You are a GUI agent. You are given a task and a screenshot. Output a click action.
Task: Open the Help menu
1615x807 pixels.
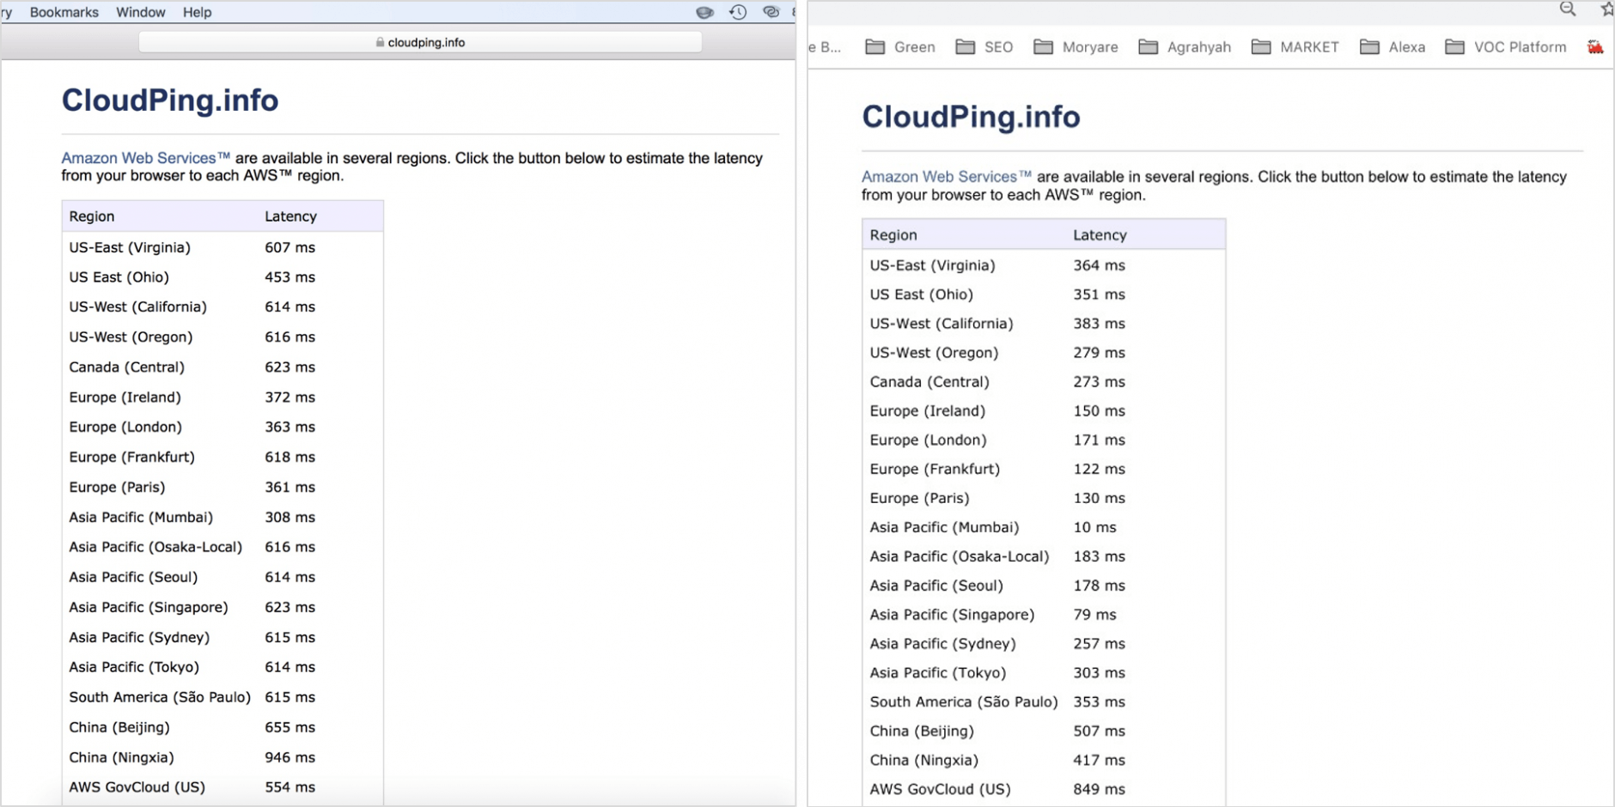pyautogui.click(x=197, y=12)
